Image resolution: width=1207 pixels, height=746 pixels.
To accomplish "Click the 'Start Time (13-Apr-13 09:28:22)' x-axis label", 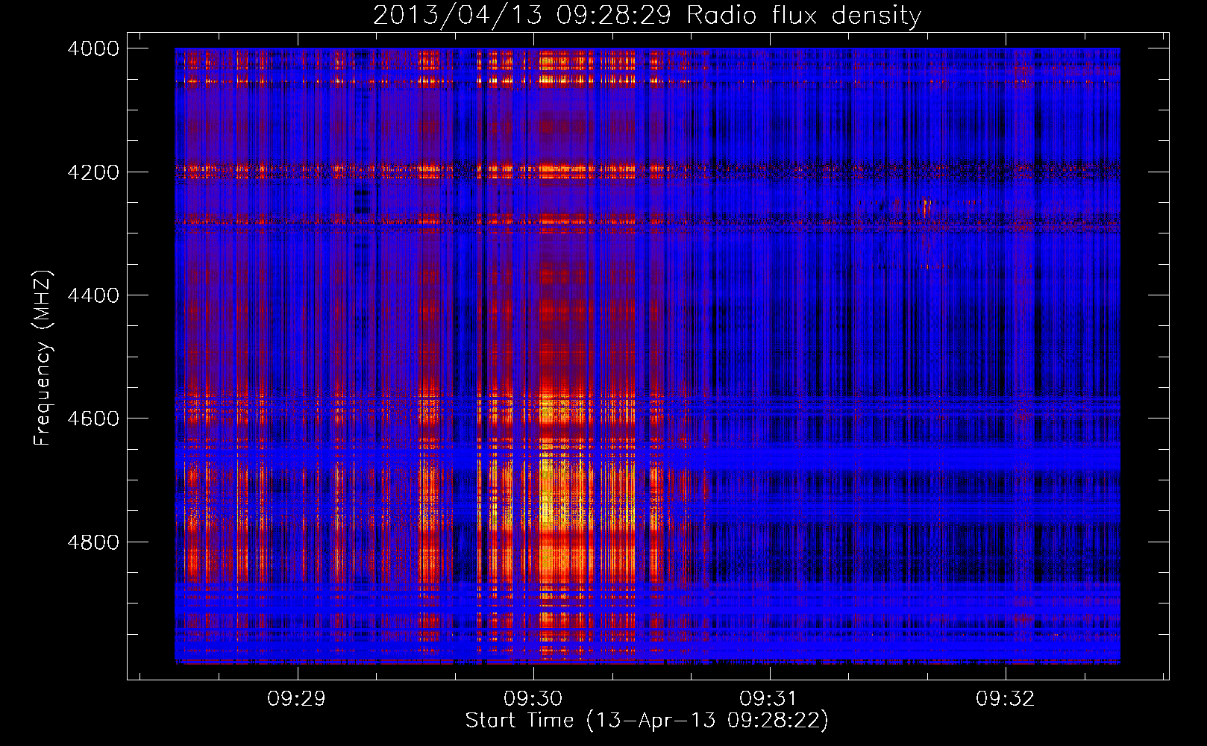I will (x=647, y=720).
